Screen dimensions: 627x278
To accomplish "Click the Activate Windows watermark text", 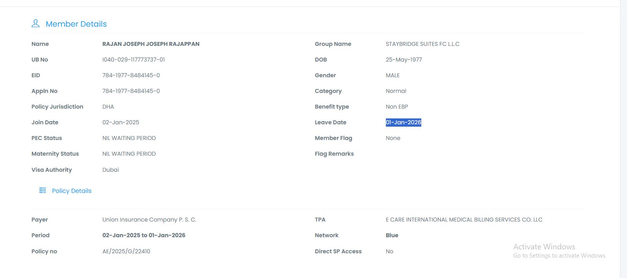I will click(544, 247).
